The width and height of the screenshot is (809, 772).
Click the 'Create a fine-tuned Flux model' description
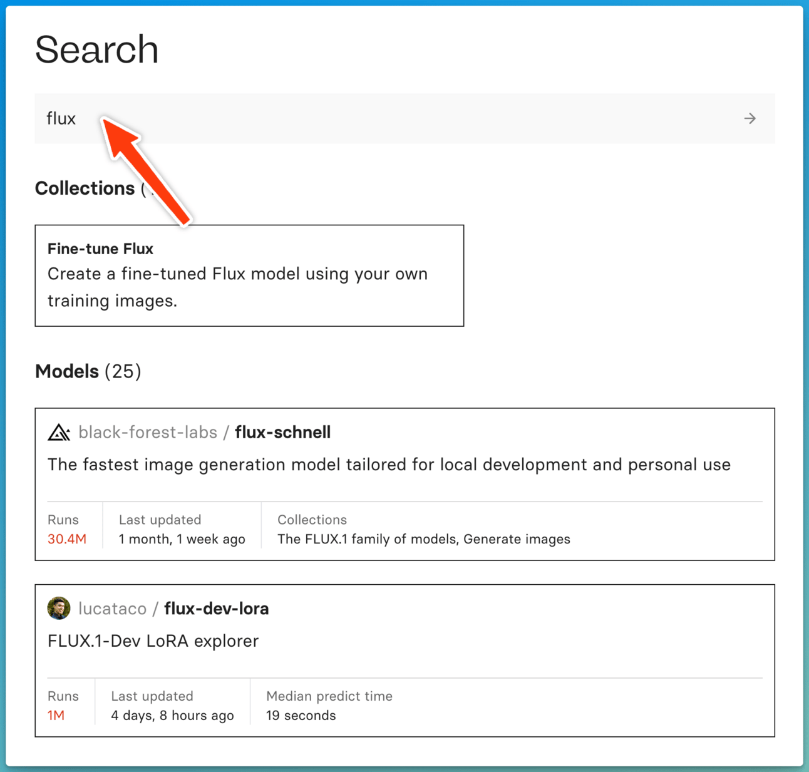pyautogui.click(x=238, y=287)
